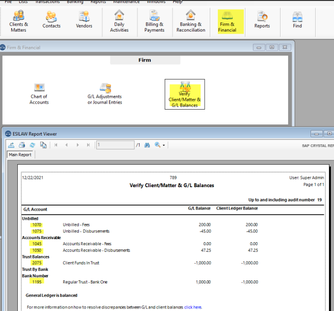
Task: Open Daily Activities module
Action: (x=119, y=21)
